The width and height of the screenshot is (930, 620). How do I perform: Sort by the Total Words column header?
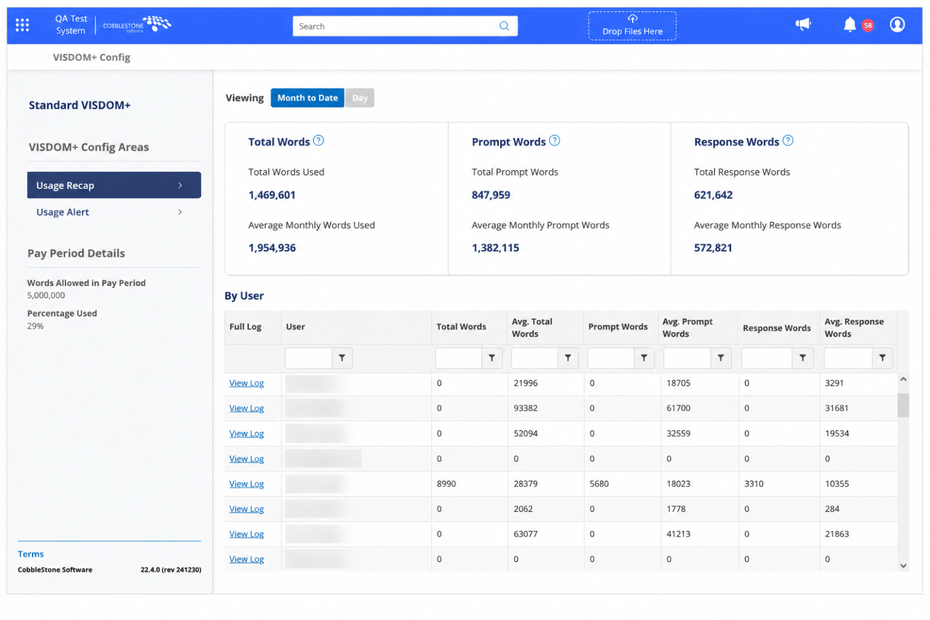(x=461, y=327)
